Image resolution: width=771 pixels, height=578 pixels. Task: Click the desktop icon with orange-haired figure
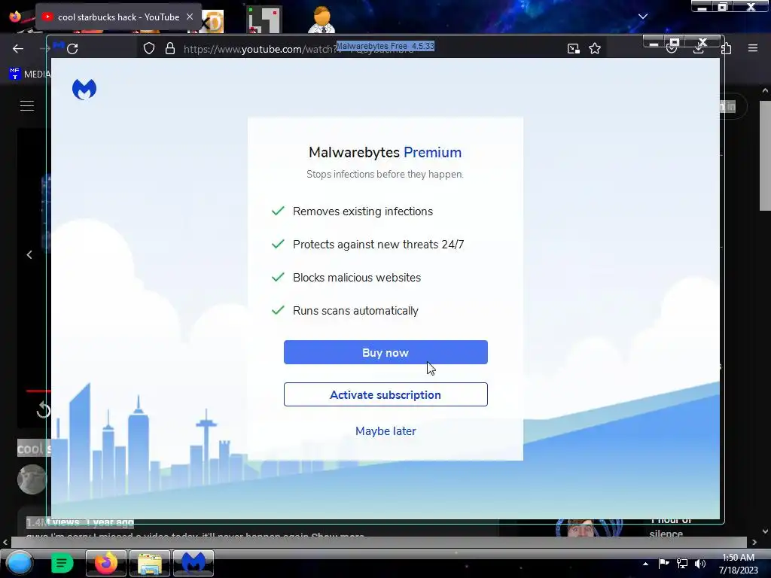pos(322,20)
